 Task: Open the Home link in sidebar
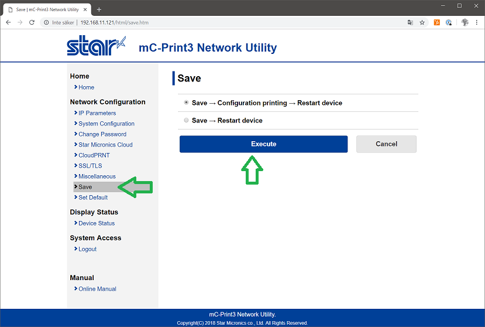pyautogui.click(x=87, y=87)
